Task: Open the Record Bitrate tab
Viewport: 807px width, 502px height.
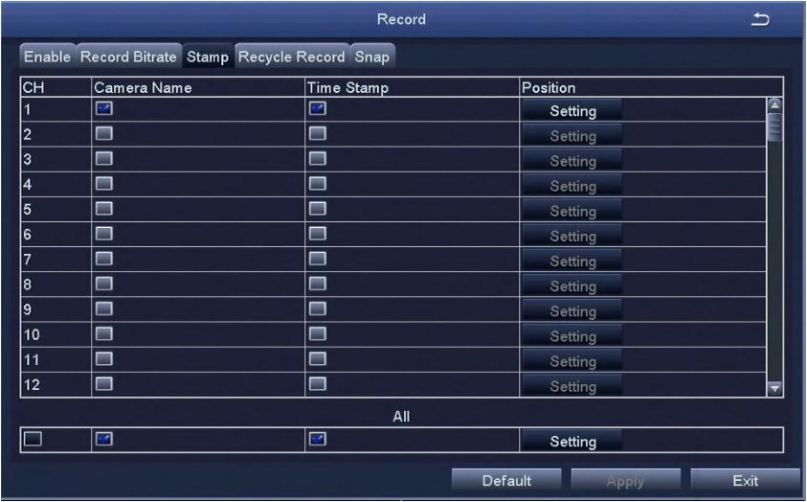Action: 128,57
